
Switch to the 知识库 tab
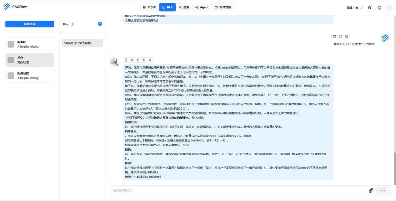point(149,7)
